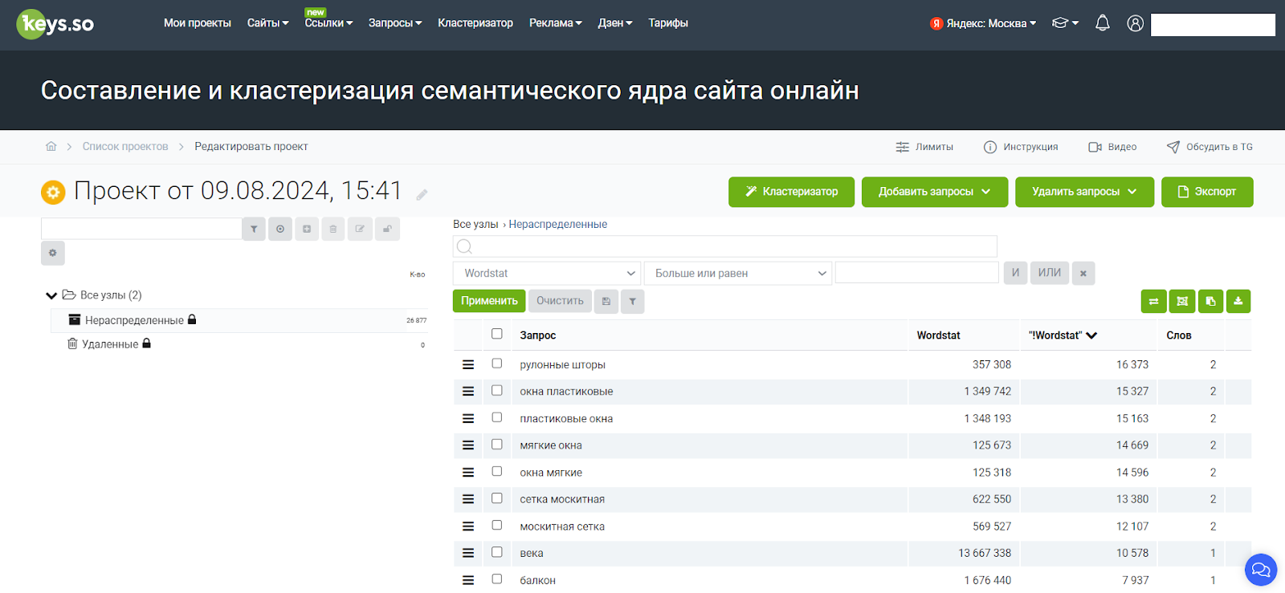Viewport: 1285px width, 593px height.
Task: Open the Инструкция link
Action: point(1021,147)
